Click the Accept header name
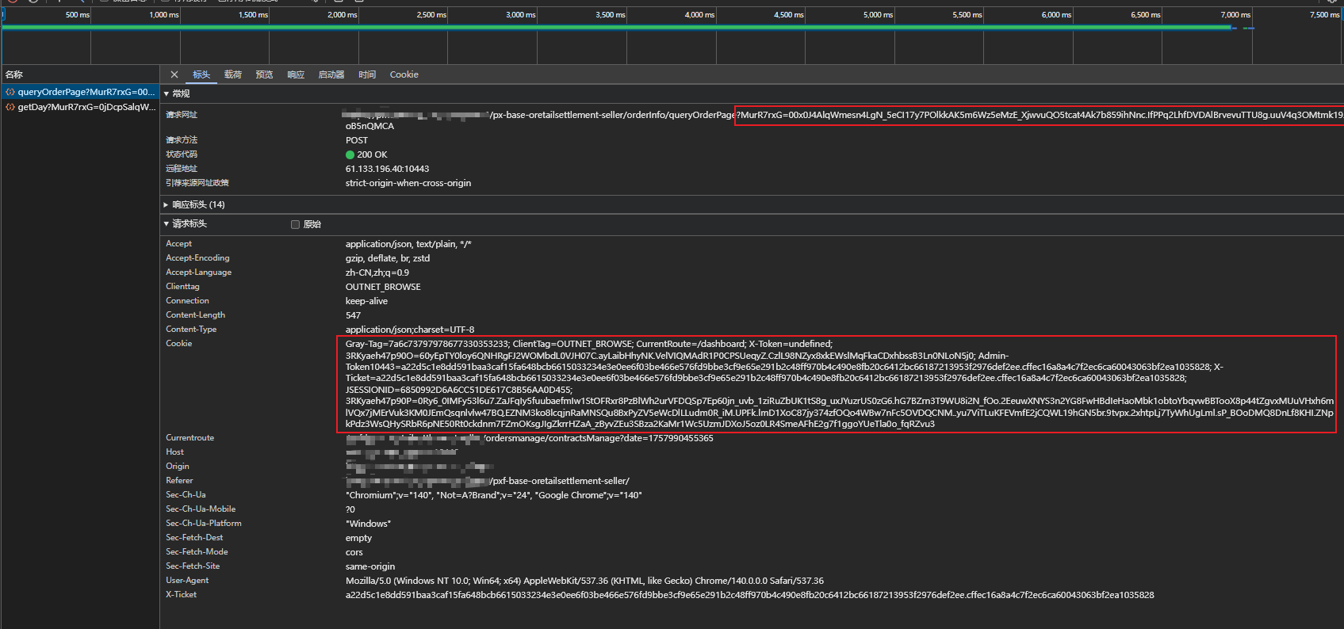The image size is (1344, 629). click(178, 244)
